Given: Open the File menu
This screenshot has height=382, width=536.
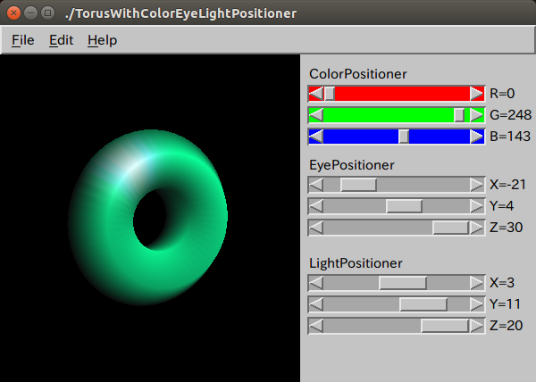Looking at the screenshot, I should click(x=23, y=40).
